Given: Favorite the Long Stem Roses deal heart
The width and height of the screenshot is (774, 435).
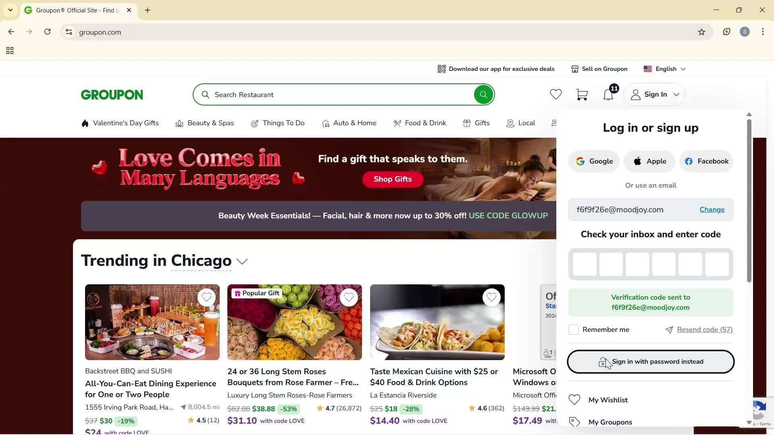Looking at the screenshot, I should pyautogui.click(x=349, y=298).
